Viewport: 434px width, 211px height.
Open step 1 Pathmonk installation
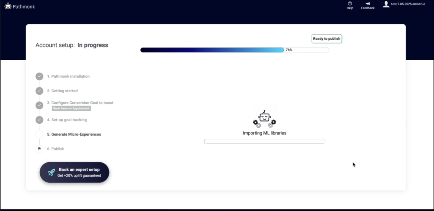tap(68, 76)
